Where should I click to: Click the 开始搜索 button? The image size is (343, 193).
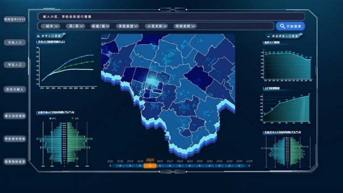click(x=290, y=26)
